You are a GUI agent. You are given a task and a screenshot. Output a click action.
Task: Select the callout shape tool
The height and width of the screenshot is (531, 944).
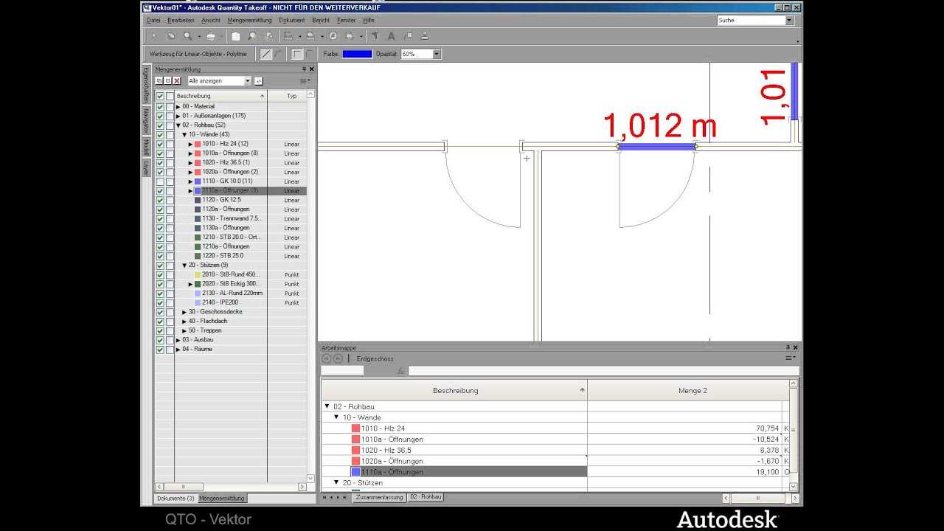409,36
